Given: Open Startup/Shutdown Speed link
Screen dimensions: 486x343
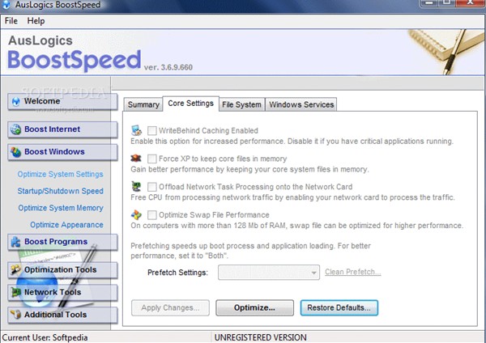Looking at the screenshot, I should (x=61, y=191).
